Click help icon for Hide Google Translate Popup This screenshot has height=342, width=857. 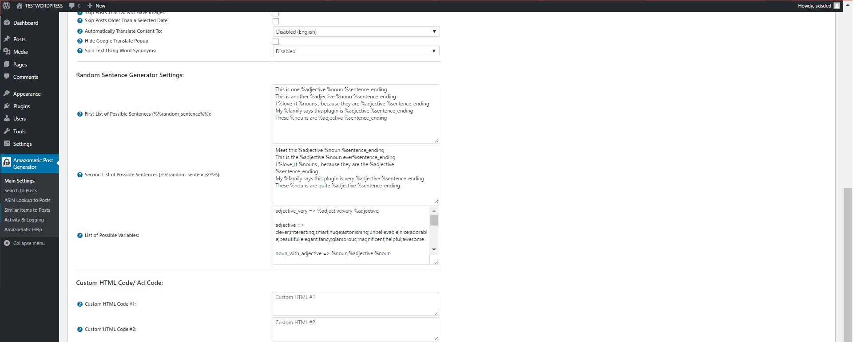click(x=80, y=41)
